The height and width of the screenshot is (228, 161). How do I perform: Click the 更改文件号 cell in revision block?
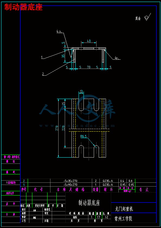coord(40,206)
